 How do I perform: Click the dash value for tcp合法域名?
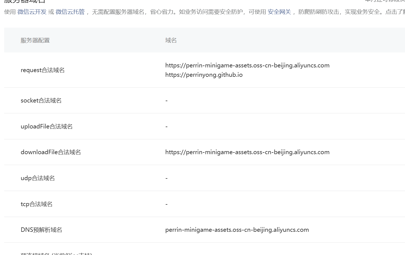click(x=166, y=204)
